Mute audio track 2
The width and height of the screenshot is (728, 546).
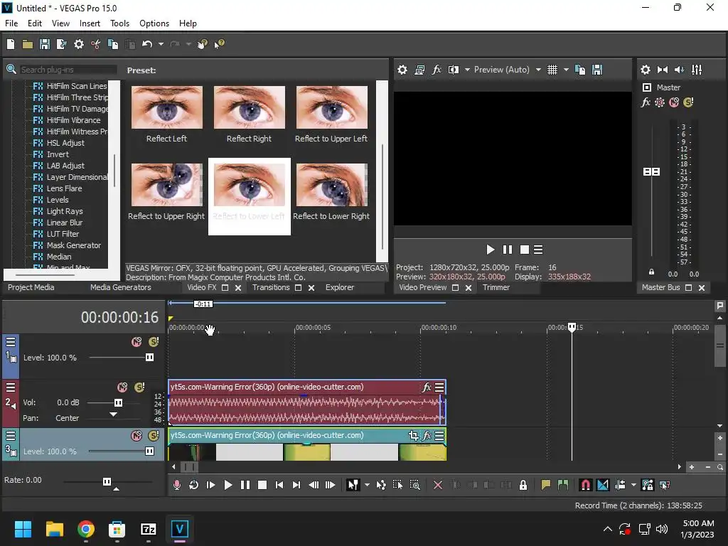coord(122,387)
